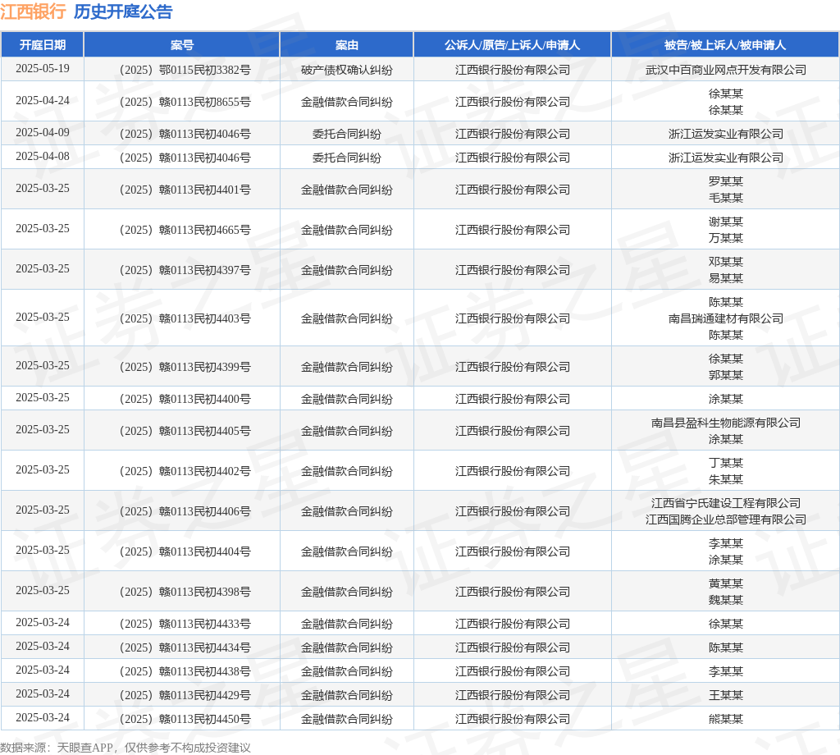The height and width of the screenshot is (755, 840).
Task: Select case number 赣0113民初4405号
Action: (x=185, y=431)
